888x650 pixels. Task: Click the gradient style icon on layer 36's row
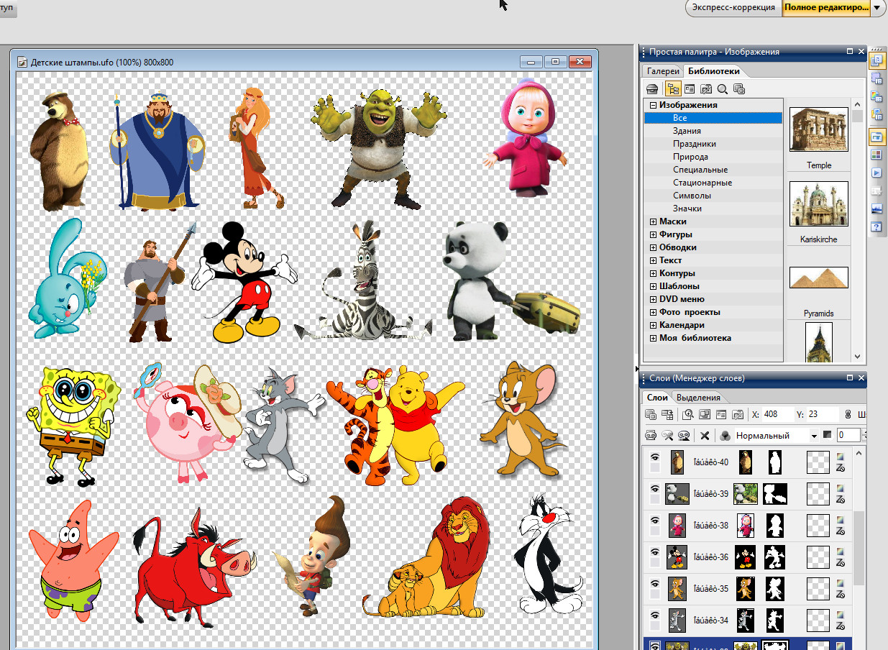(x=840, y=552)
